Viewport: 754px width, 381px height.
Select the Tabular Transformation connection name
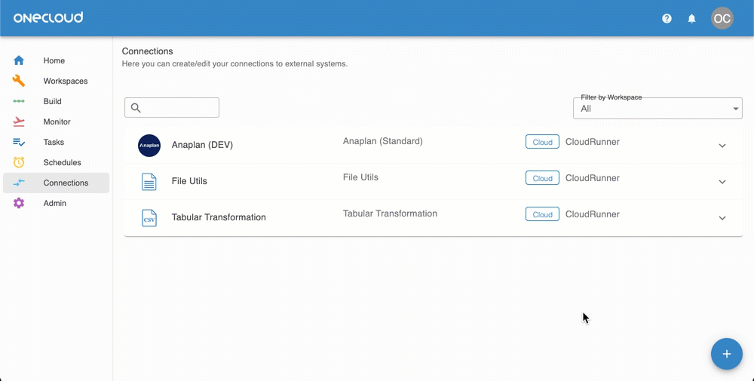point(219,217)
